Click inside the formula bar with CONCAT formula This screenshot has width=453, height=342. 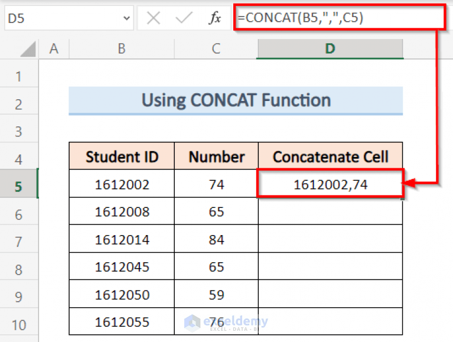click(339, 17)
